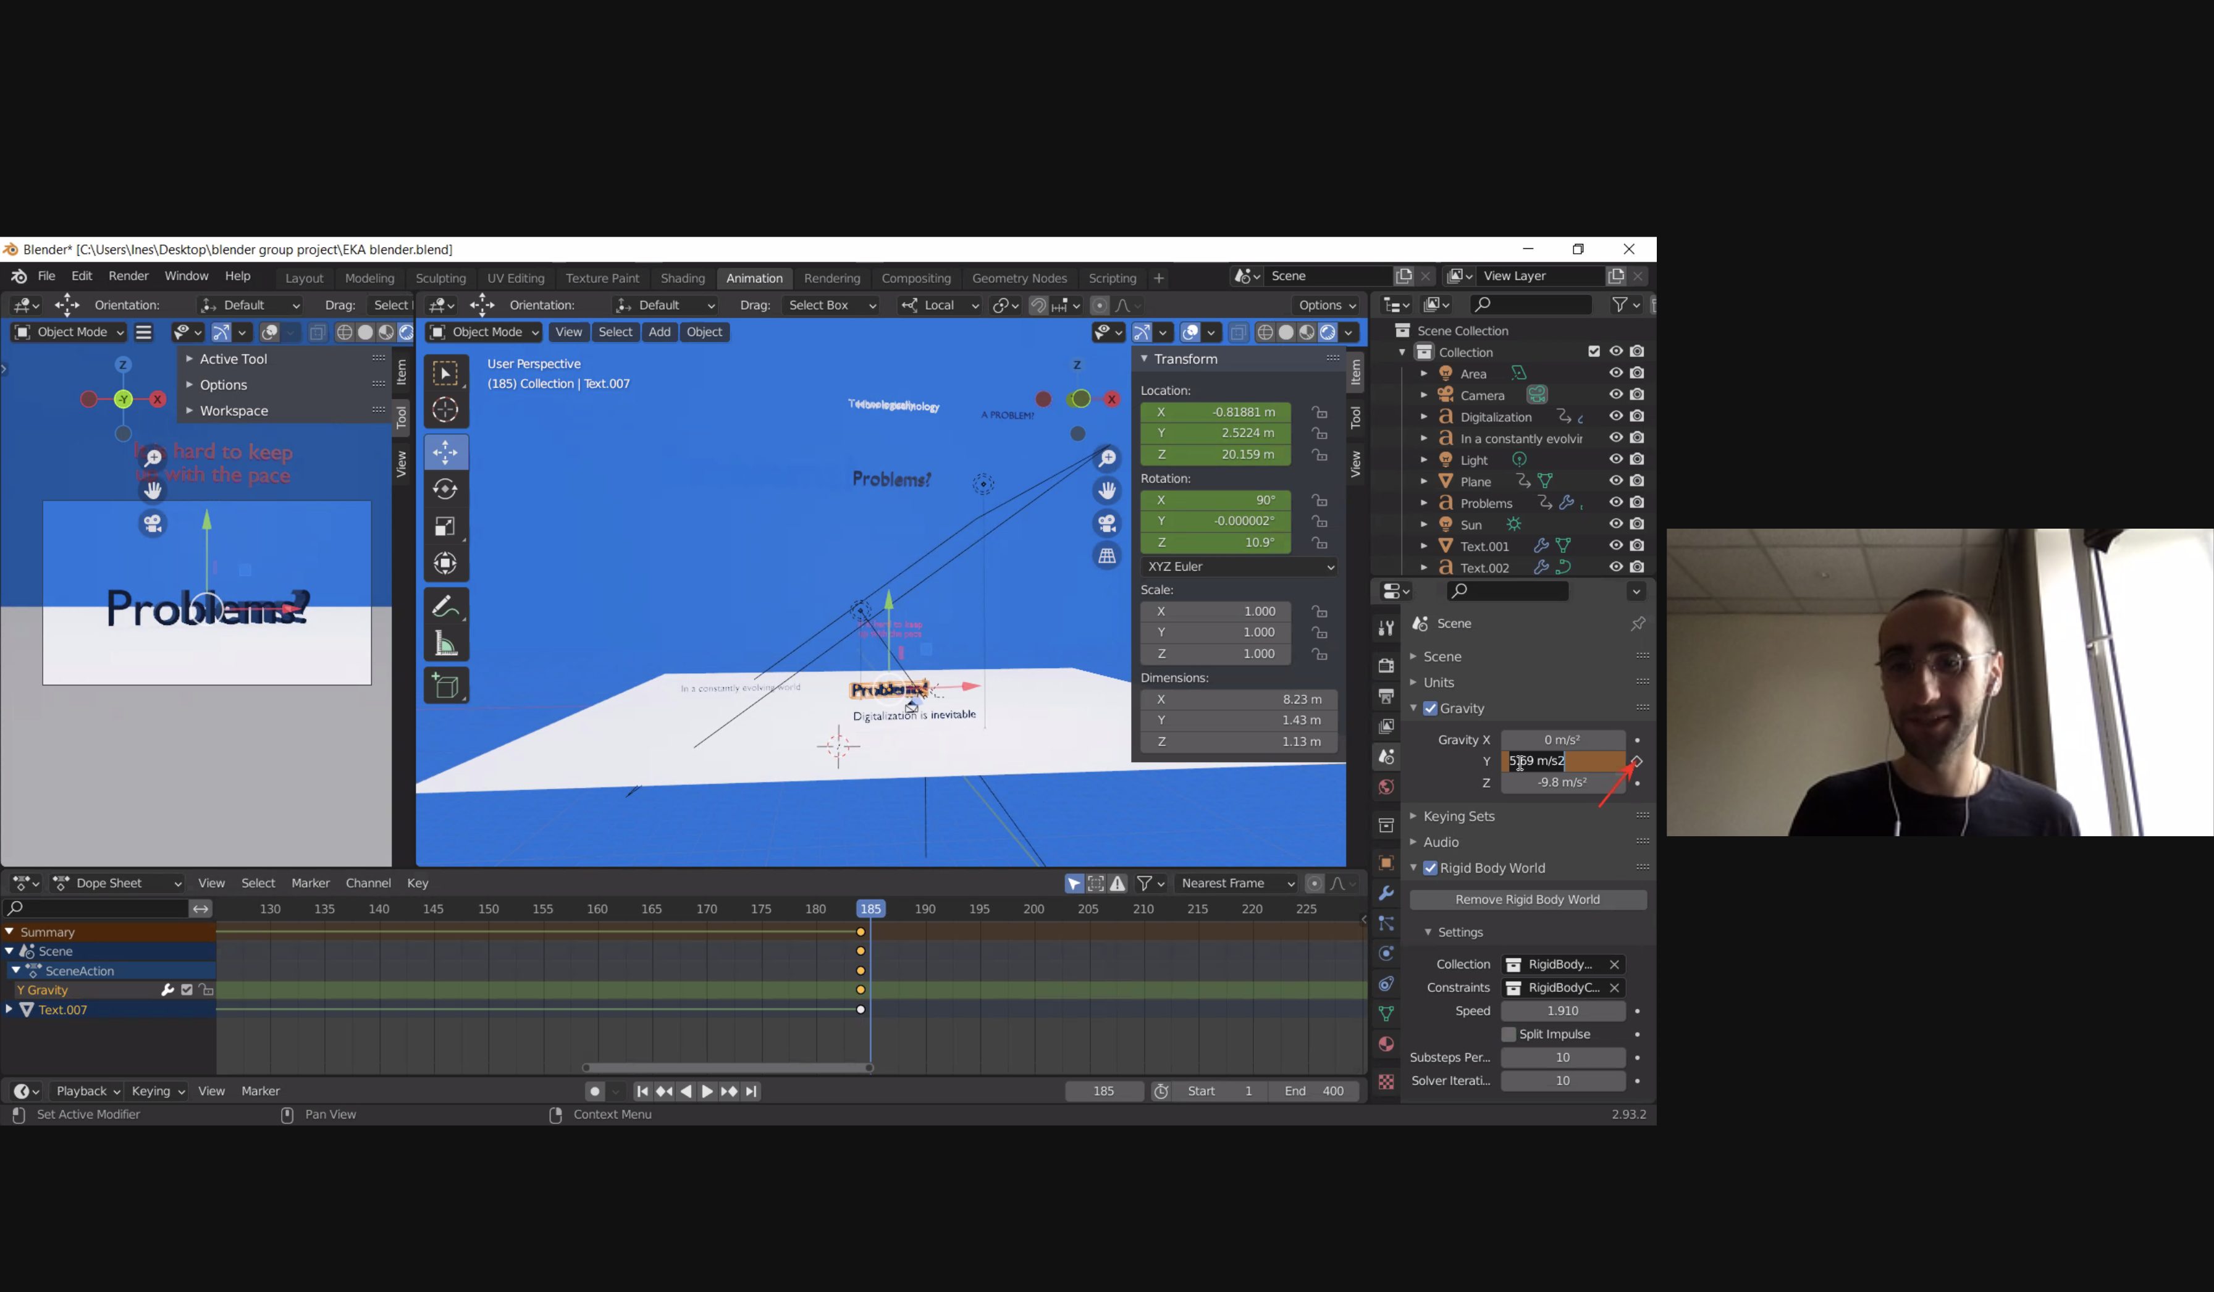
Task: Open the Nearest Frame snapping dropdown
Action: [x=1237, y=884]
